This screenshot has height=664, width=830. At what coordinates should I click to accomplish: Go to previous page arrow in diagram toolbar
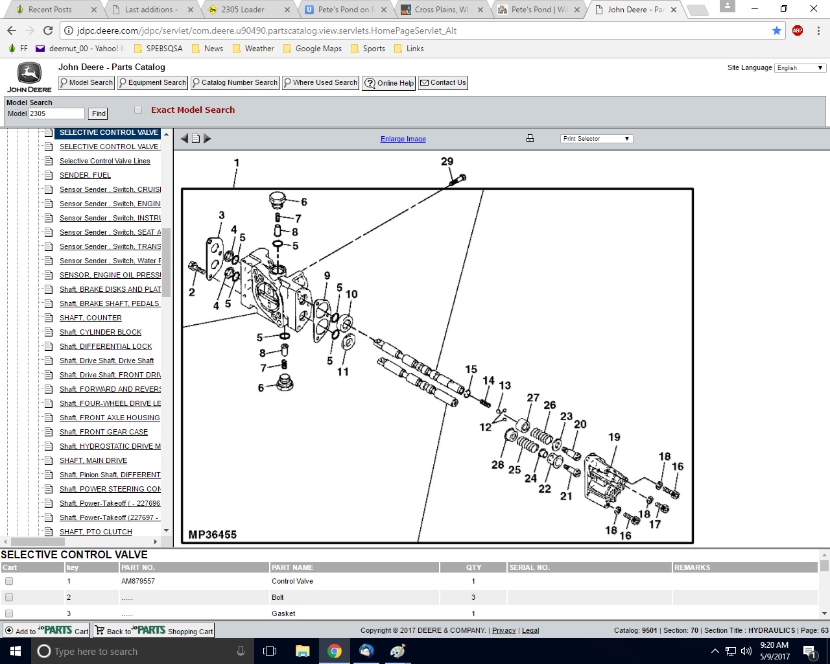pos(184,138)
